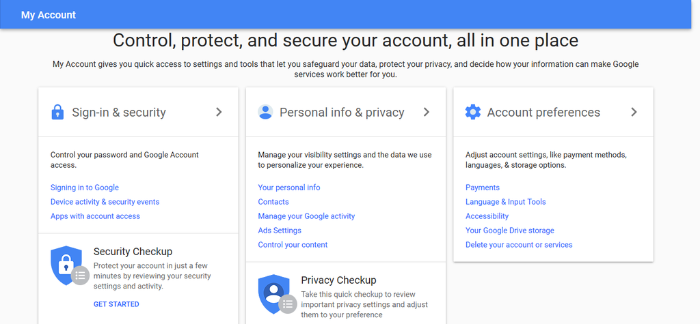Viewport: 700px width, 324px height.
Task: Open the Signing in to Google link
Action: [x=85, y=188]
